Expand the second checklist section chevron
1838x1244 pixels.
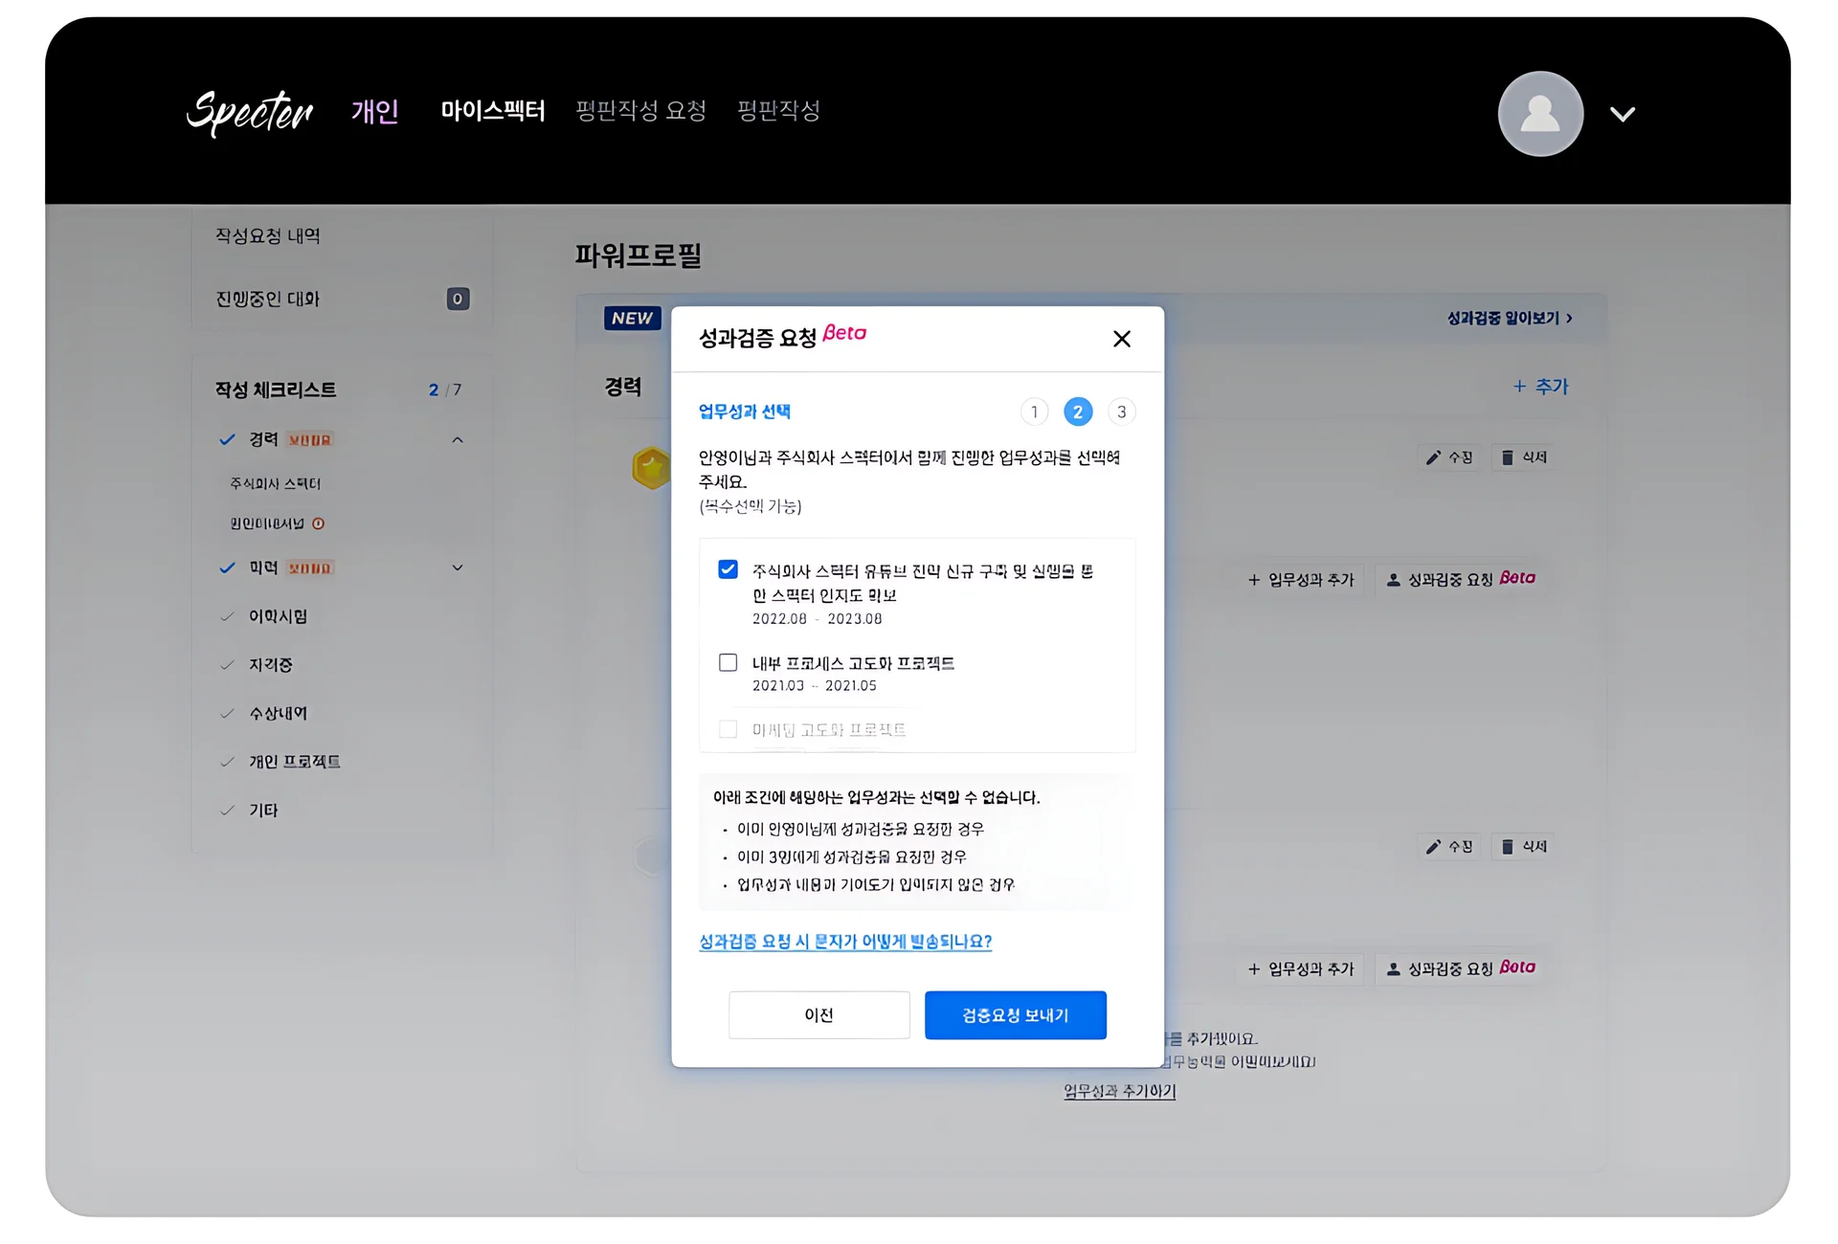[x=458, y=566]
